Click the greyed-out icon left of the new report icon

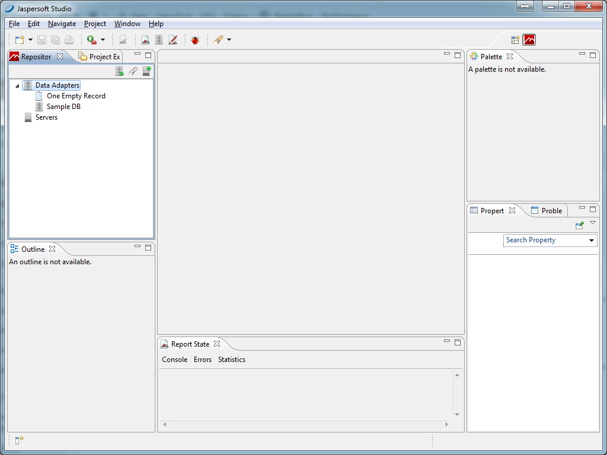point(123,40)
